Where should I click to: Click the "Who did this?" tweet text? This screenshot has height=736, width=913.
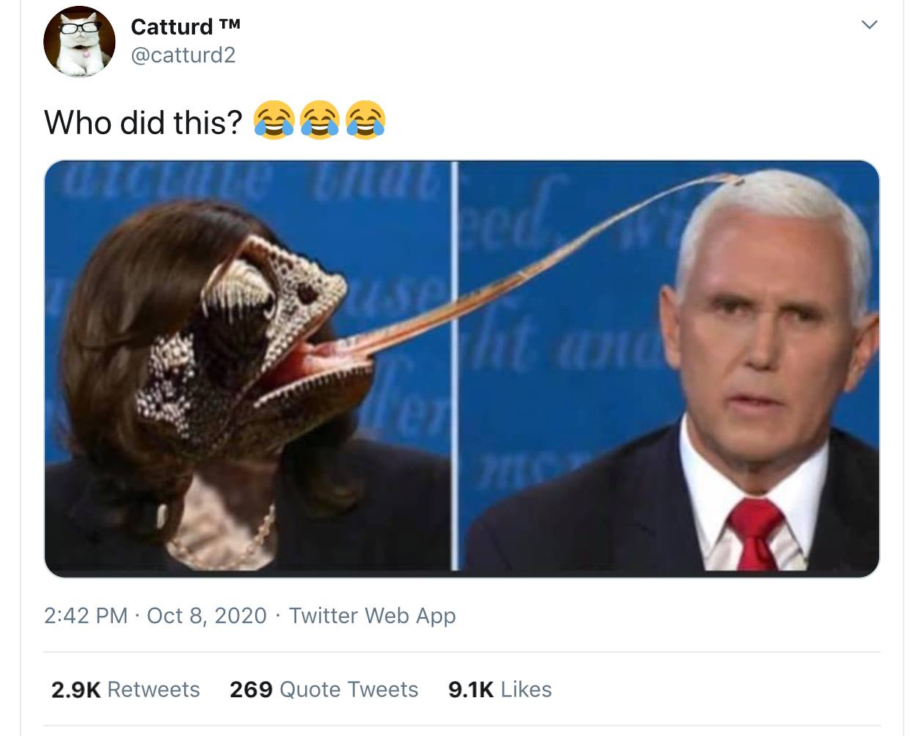pyautogui.click(x=144, y=122)
